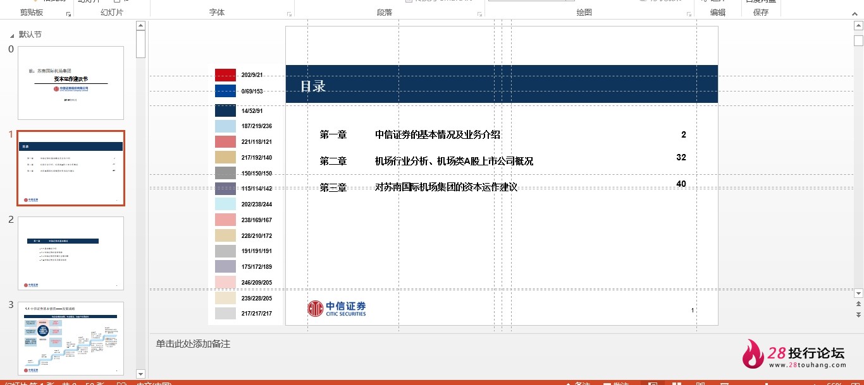Go to previous slide using double-up arrow
Viewport: 864px width, 385px height.
pyautogui.click(x=858, y=304)
